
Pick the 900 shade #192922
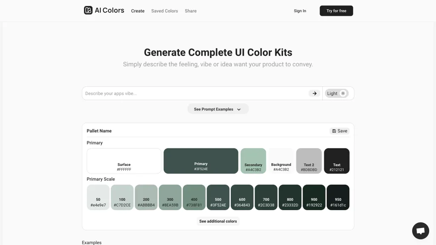(314, 197)
